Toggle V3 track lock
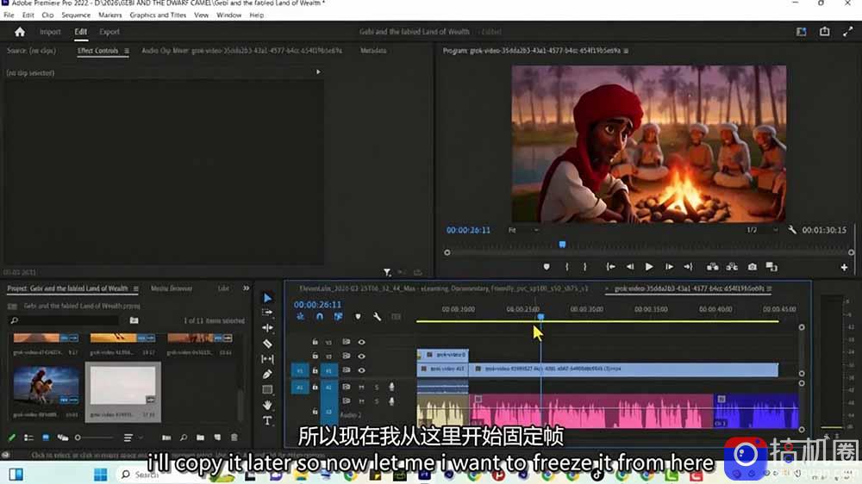The image size is (862, 484). [315, 342]
